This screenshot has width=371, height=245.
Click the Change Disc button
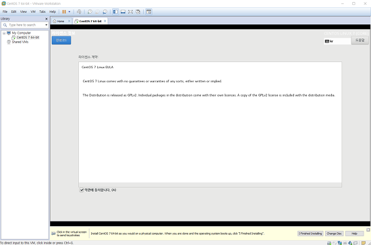(x=334, y=234)
